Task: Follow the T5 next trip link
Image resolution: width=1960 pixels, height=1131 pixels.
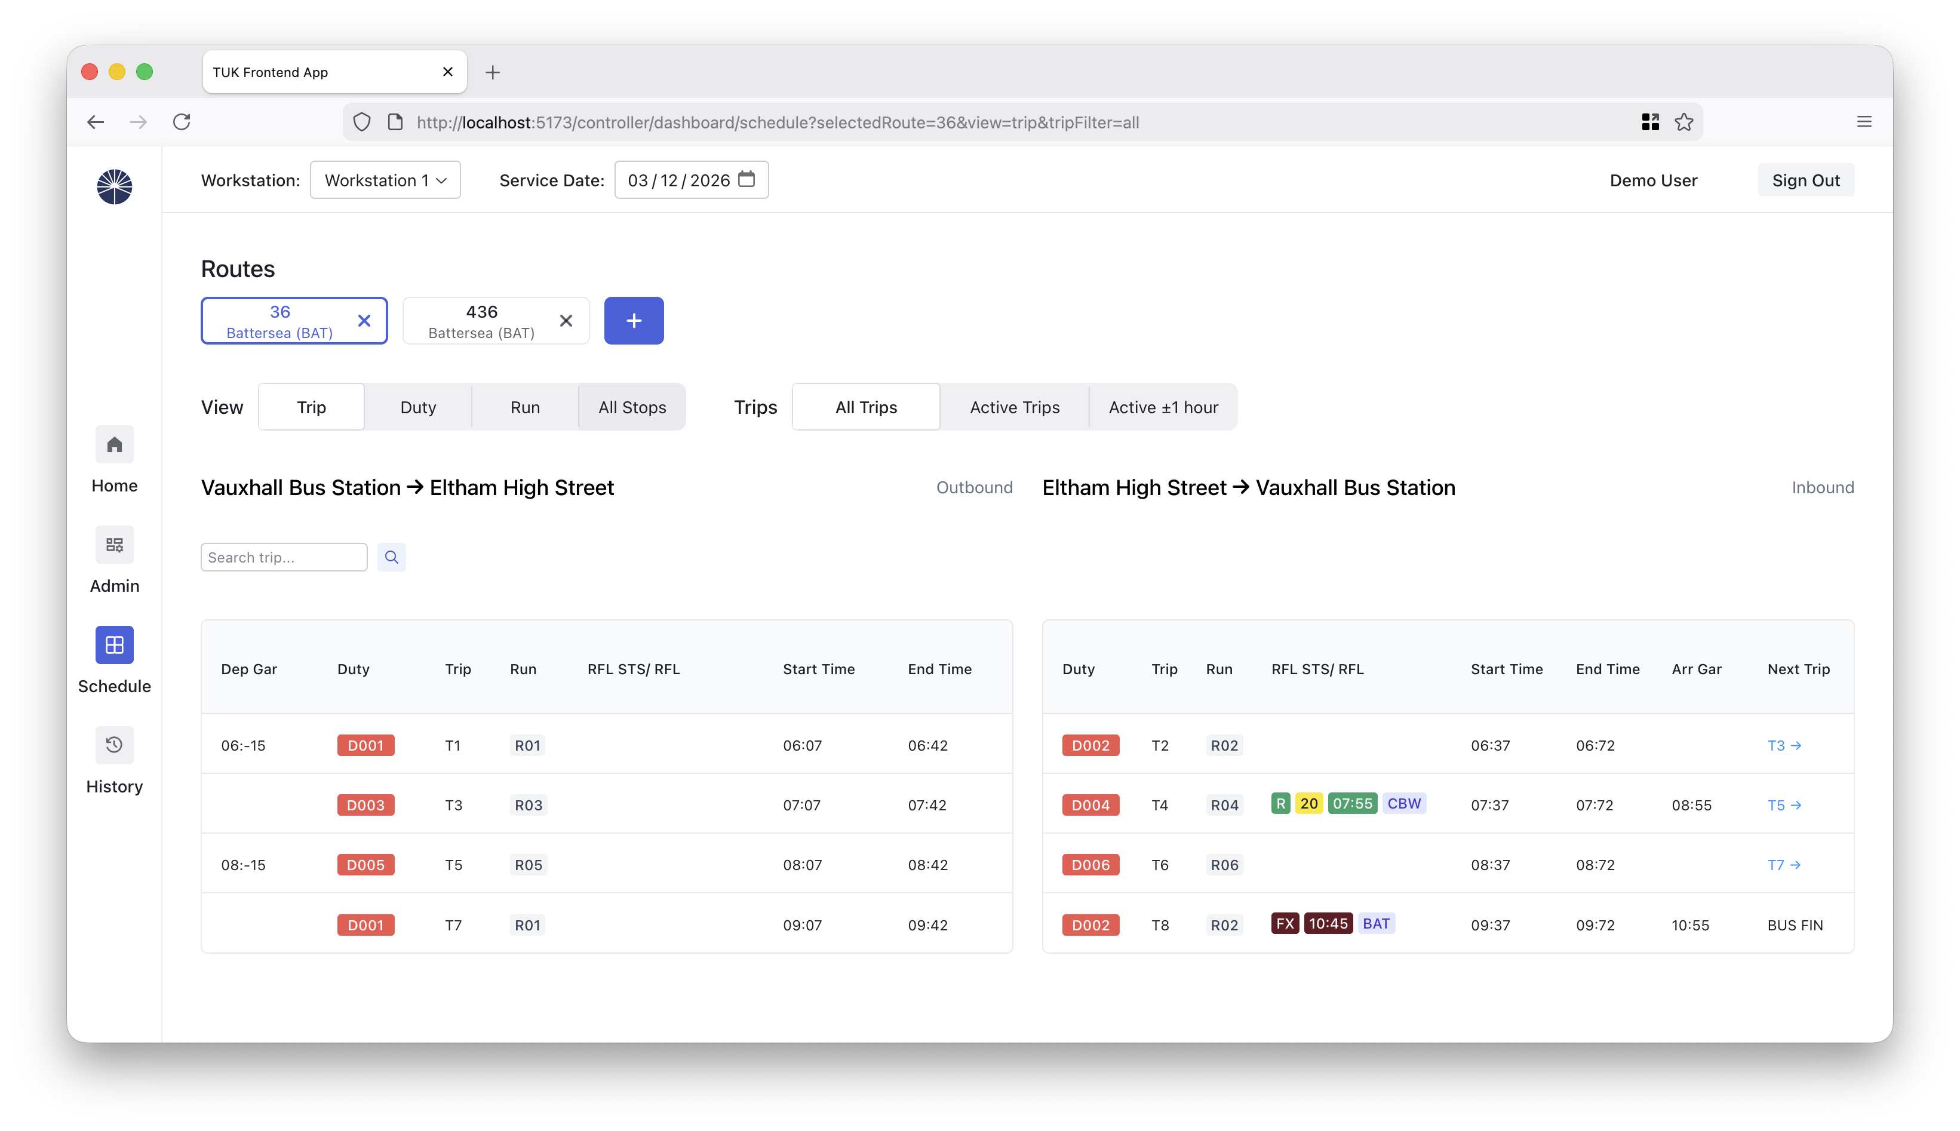Action: click(x=1784, y=806)
